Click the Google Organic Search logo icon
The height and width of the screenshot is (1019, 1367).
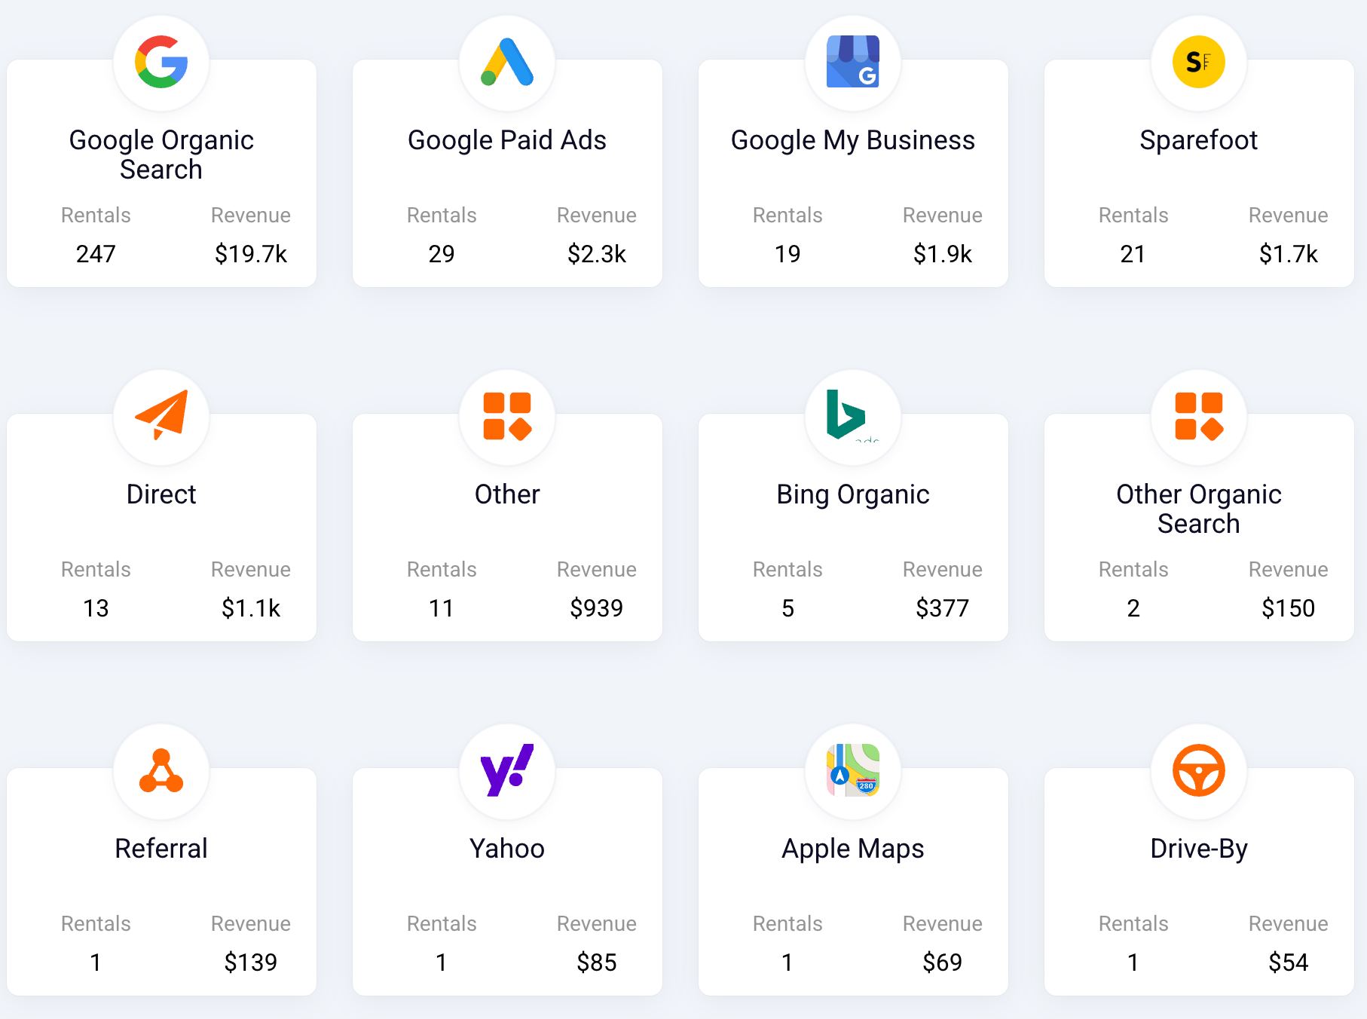[x=161, y=62]
